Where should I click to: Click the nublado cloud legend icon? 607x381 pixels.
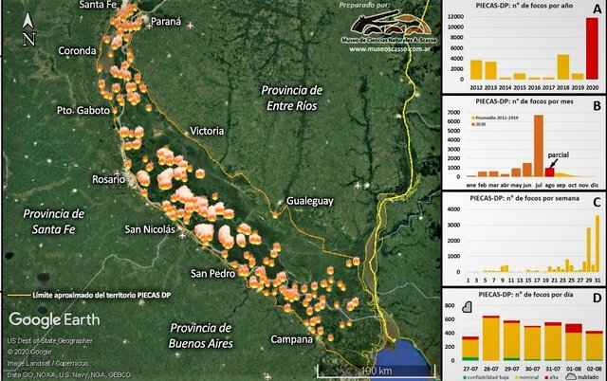click(x=571, y=377)
